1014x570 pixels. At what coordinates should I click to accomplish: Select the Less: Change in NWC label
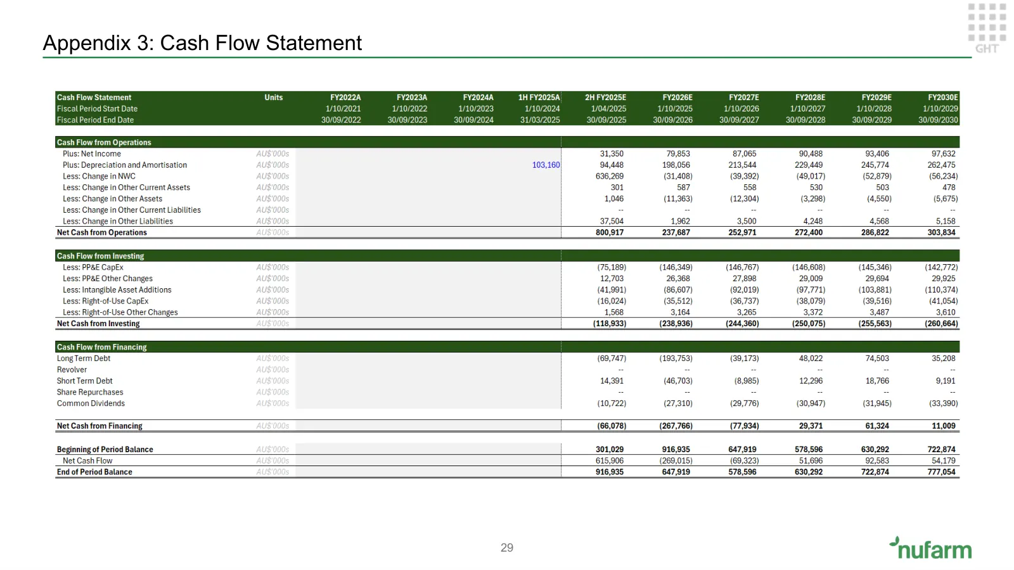click(x=99, y=177)
